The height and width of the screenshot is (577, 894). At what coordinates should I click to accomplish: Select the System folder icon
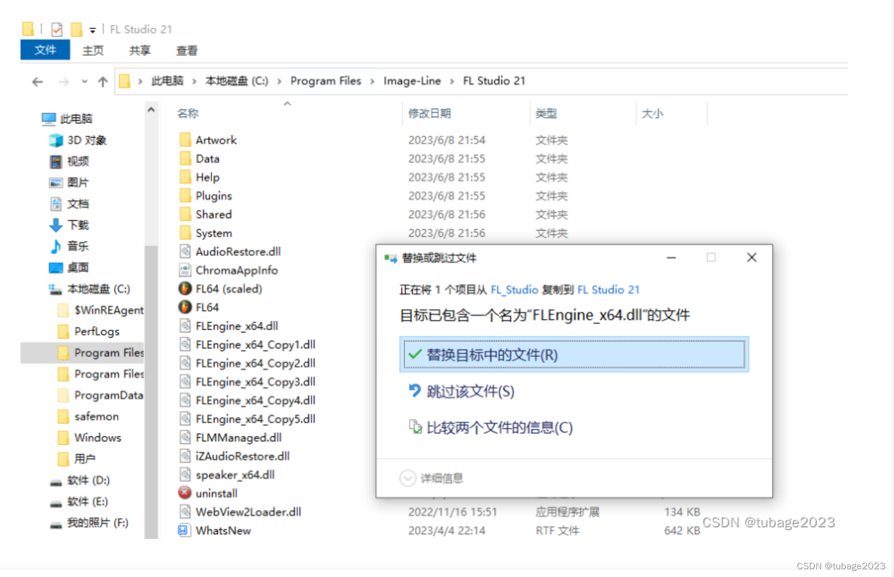coord(185,233)
